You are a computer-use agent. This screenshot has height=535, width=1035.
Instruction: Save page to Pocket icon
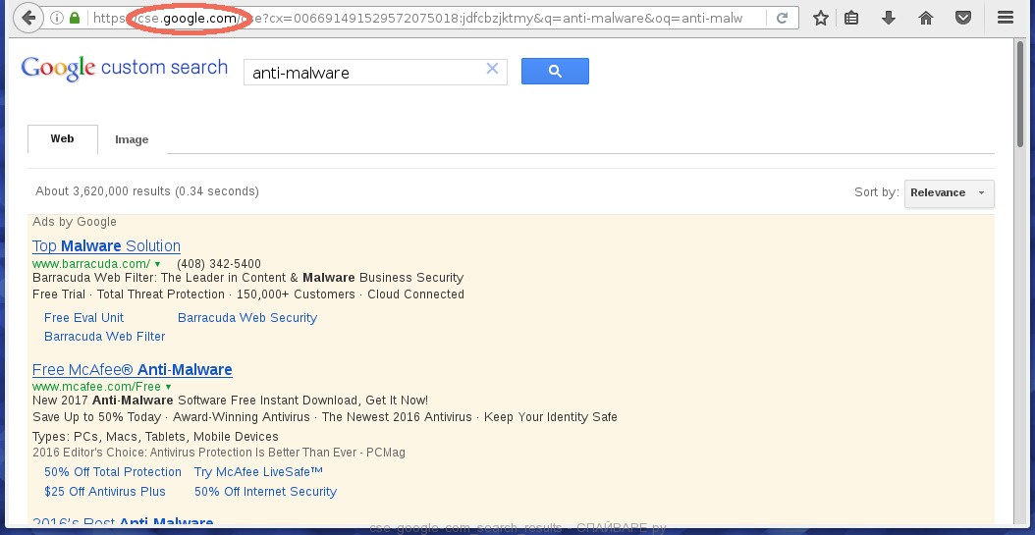pyautogui.click(x=963, y=19)
